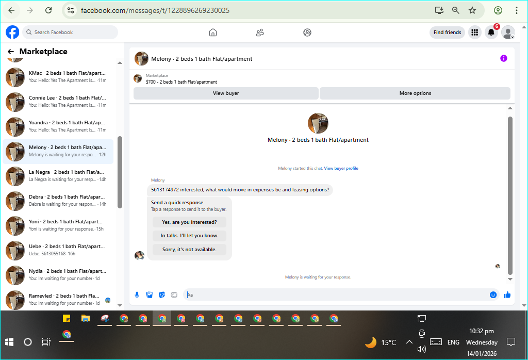The height and width of the screenshot is (360, 528).
Task: Open Windows notification center
Action: [x=511, y=342]
